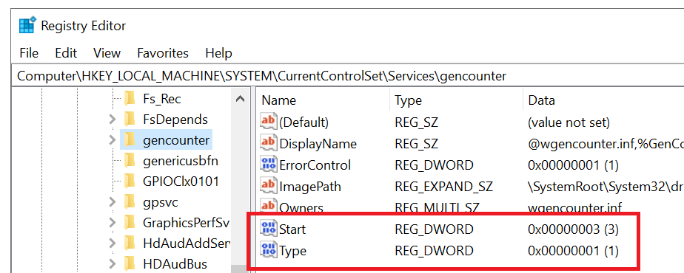Click the DisplayName string value icon
684x273 pixels.
click(x=268, y=142)
